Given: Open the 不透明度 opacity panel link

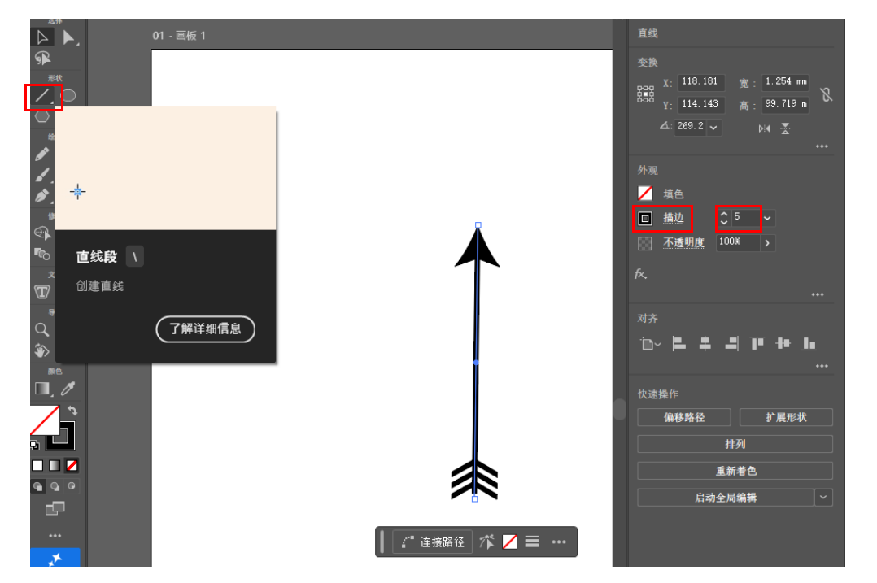Looking at the screenshot, I should point(683,242).
